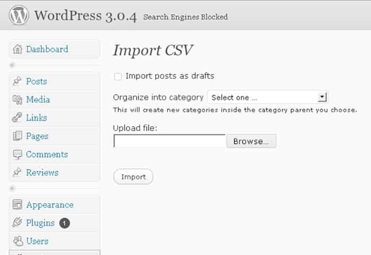Click the Appearance layout icon
Viewport: 371px width, 255px height.
click(17, 204)
